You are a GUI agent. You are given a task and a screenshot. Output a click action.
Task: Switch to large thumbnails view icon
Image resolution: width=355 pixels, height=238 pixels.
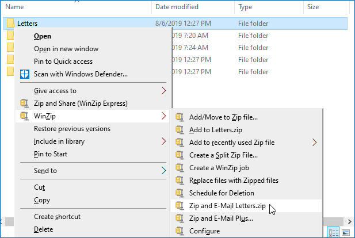[x=346, y=232]
